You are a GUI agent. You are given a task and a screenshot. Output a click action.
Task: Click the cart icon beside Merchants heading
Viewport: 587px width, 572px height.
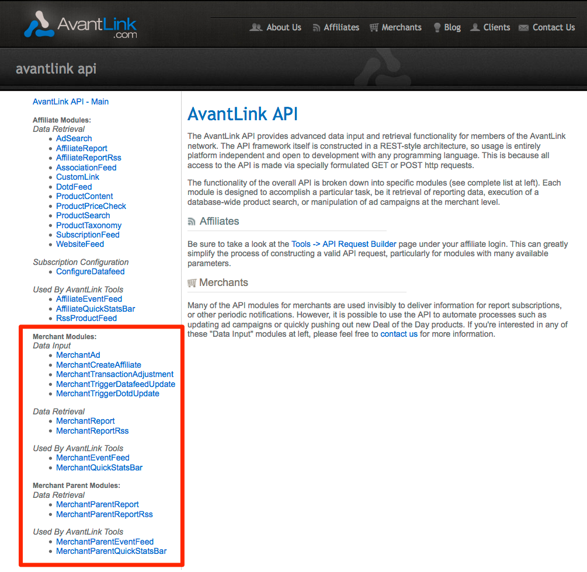point(192,283)
